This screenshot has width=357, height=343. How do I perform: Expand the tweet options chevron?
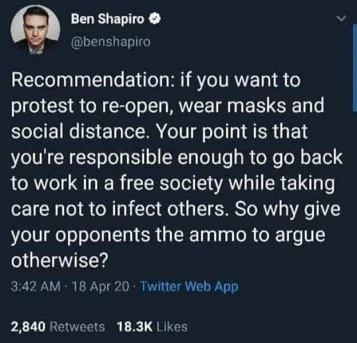click(341, 18)
